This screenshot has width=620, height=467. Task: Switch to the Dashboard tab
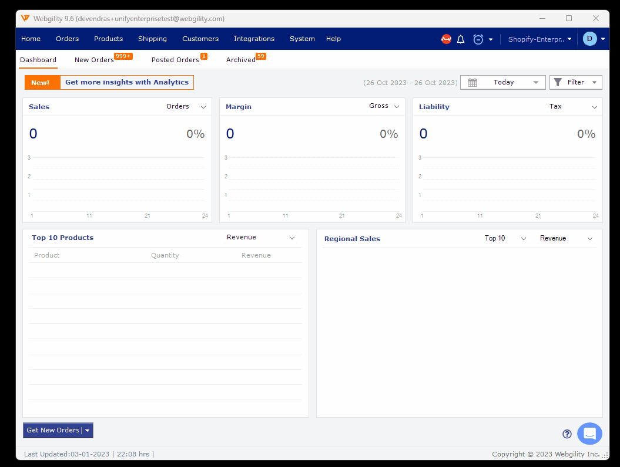point(38,60)
